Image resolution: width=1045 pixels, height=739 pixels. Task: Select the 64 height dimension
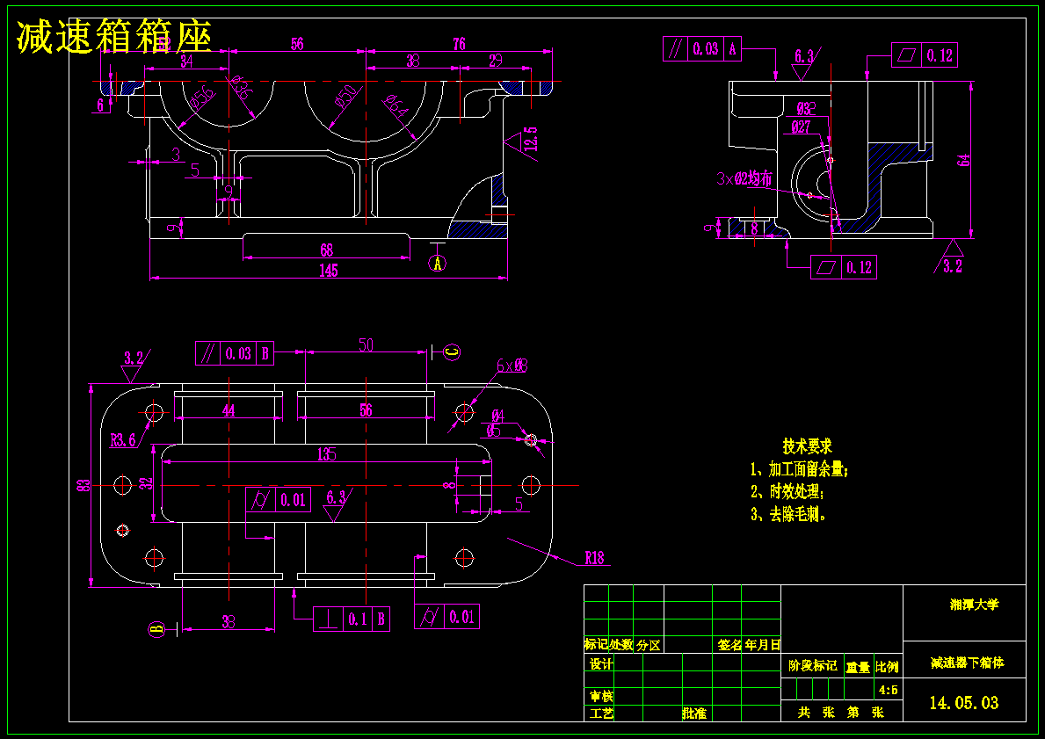click(965, 160)
